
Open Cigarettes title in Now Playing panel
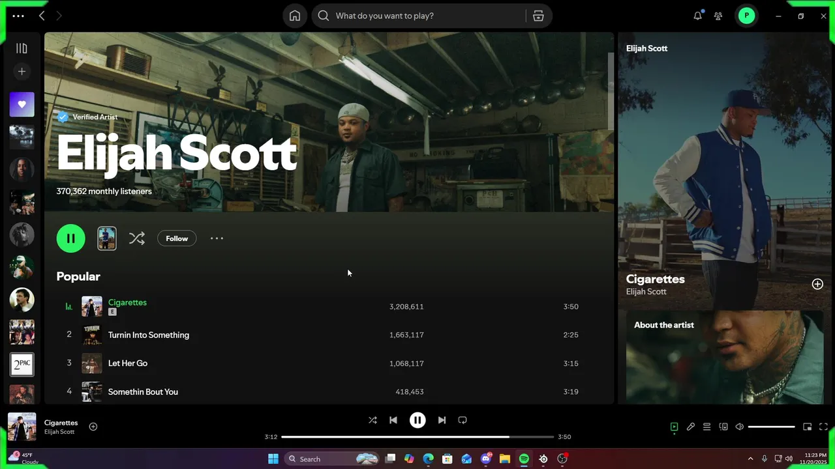pyautogui.click(x=655, y=279)
